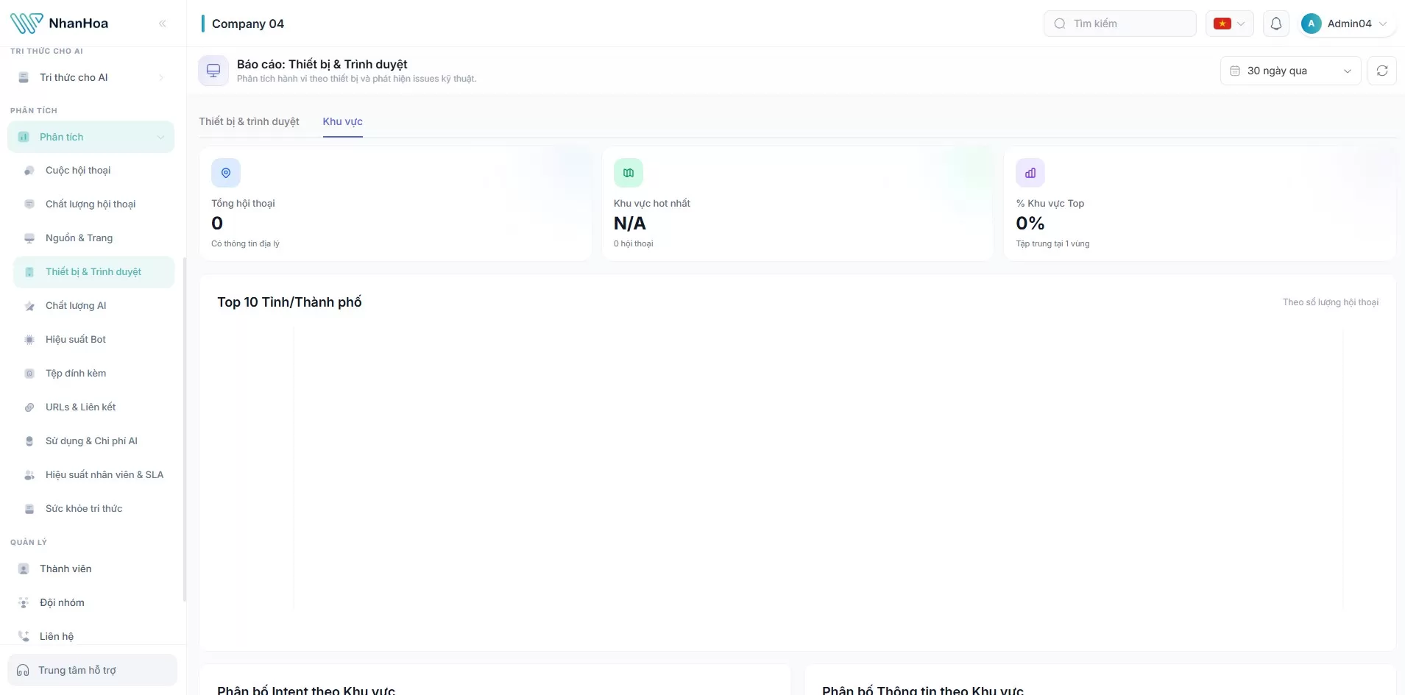Open the language flag dropdown
This screenshot has height=695, width=1405.
pyautogui.click(x=1229, y=24)
